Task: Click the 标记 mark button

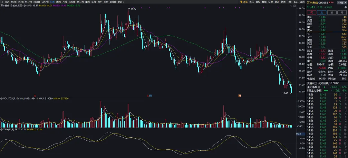Action: (296, 2)
